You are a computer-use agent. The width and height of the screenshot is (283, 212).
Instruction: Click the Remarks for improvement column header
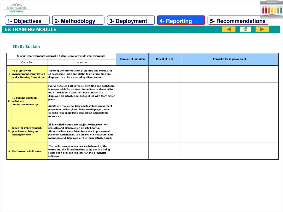click(229, 59)
